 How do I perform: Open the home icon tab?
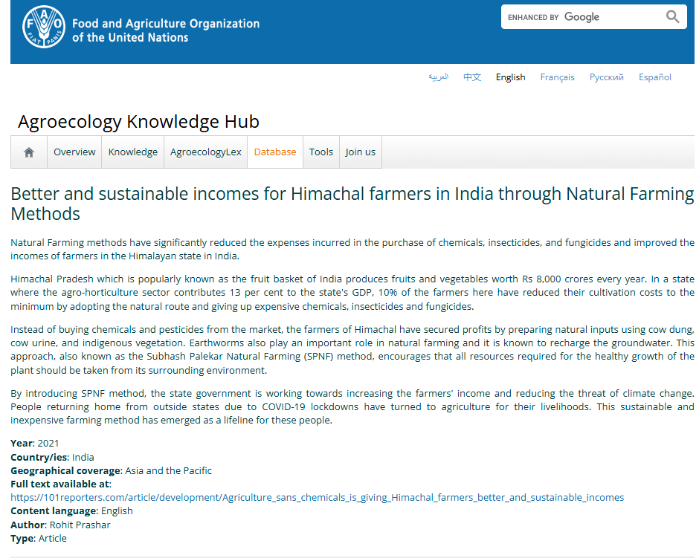click(29, 152)
